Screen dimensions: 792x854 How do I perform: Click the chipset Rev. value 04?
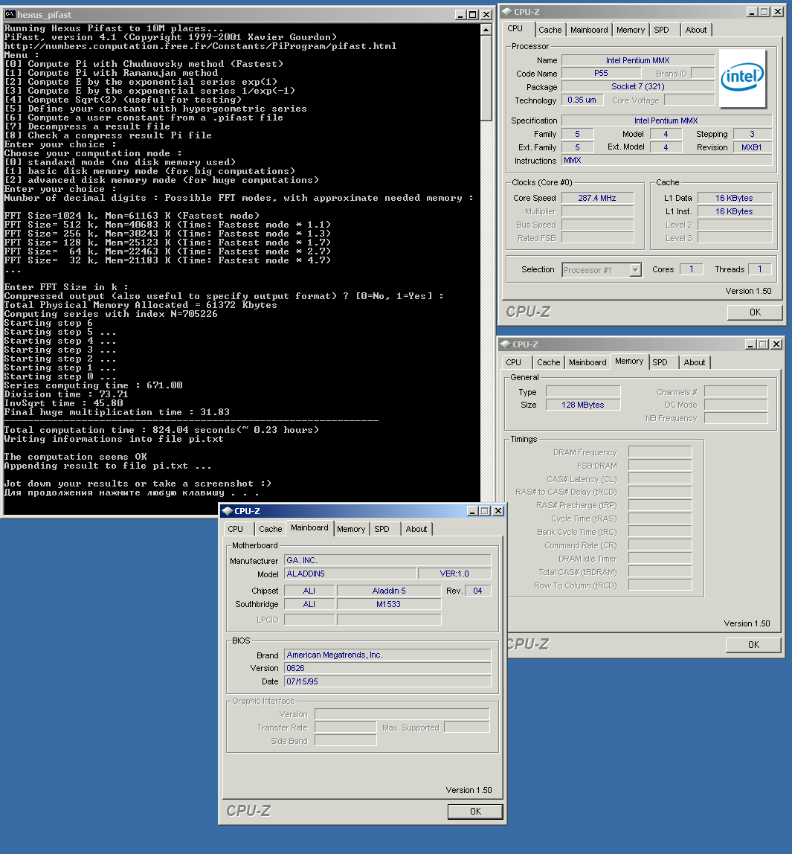(477, 591)
